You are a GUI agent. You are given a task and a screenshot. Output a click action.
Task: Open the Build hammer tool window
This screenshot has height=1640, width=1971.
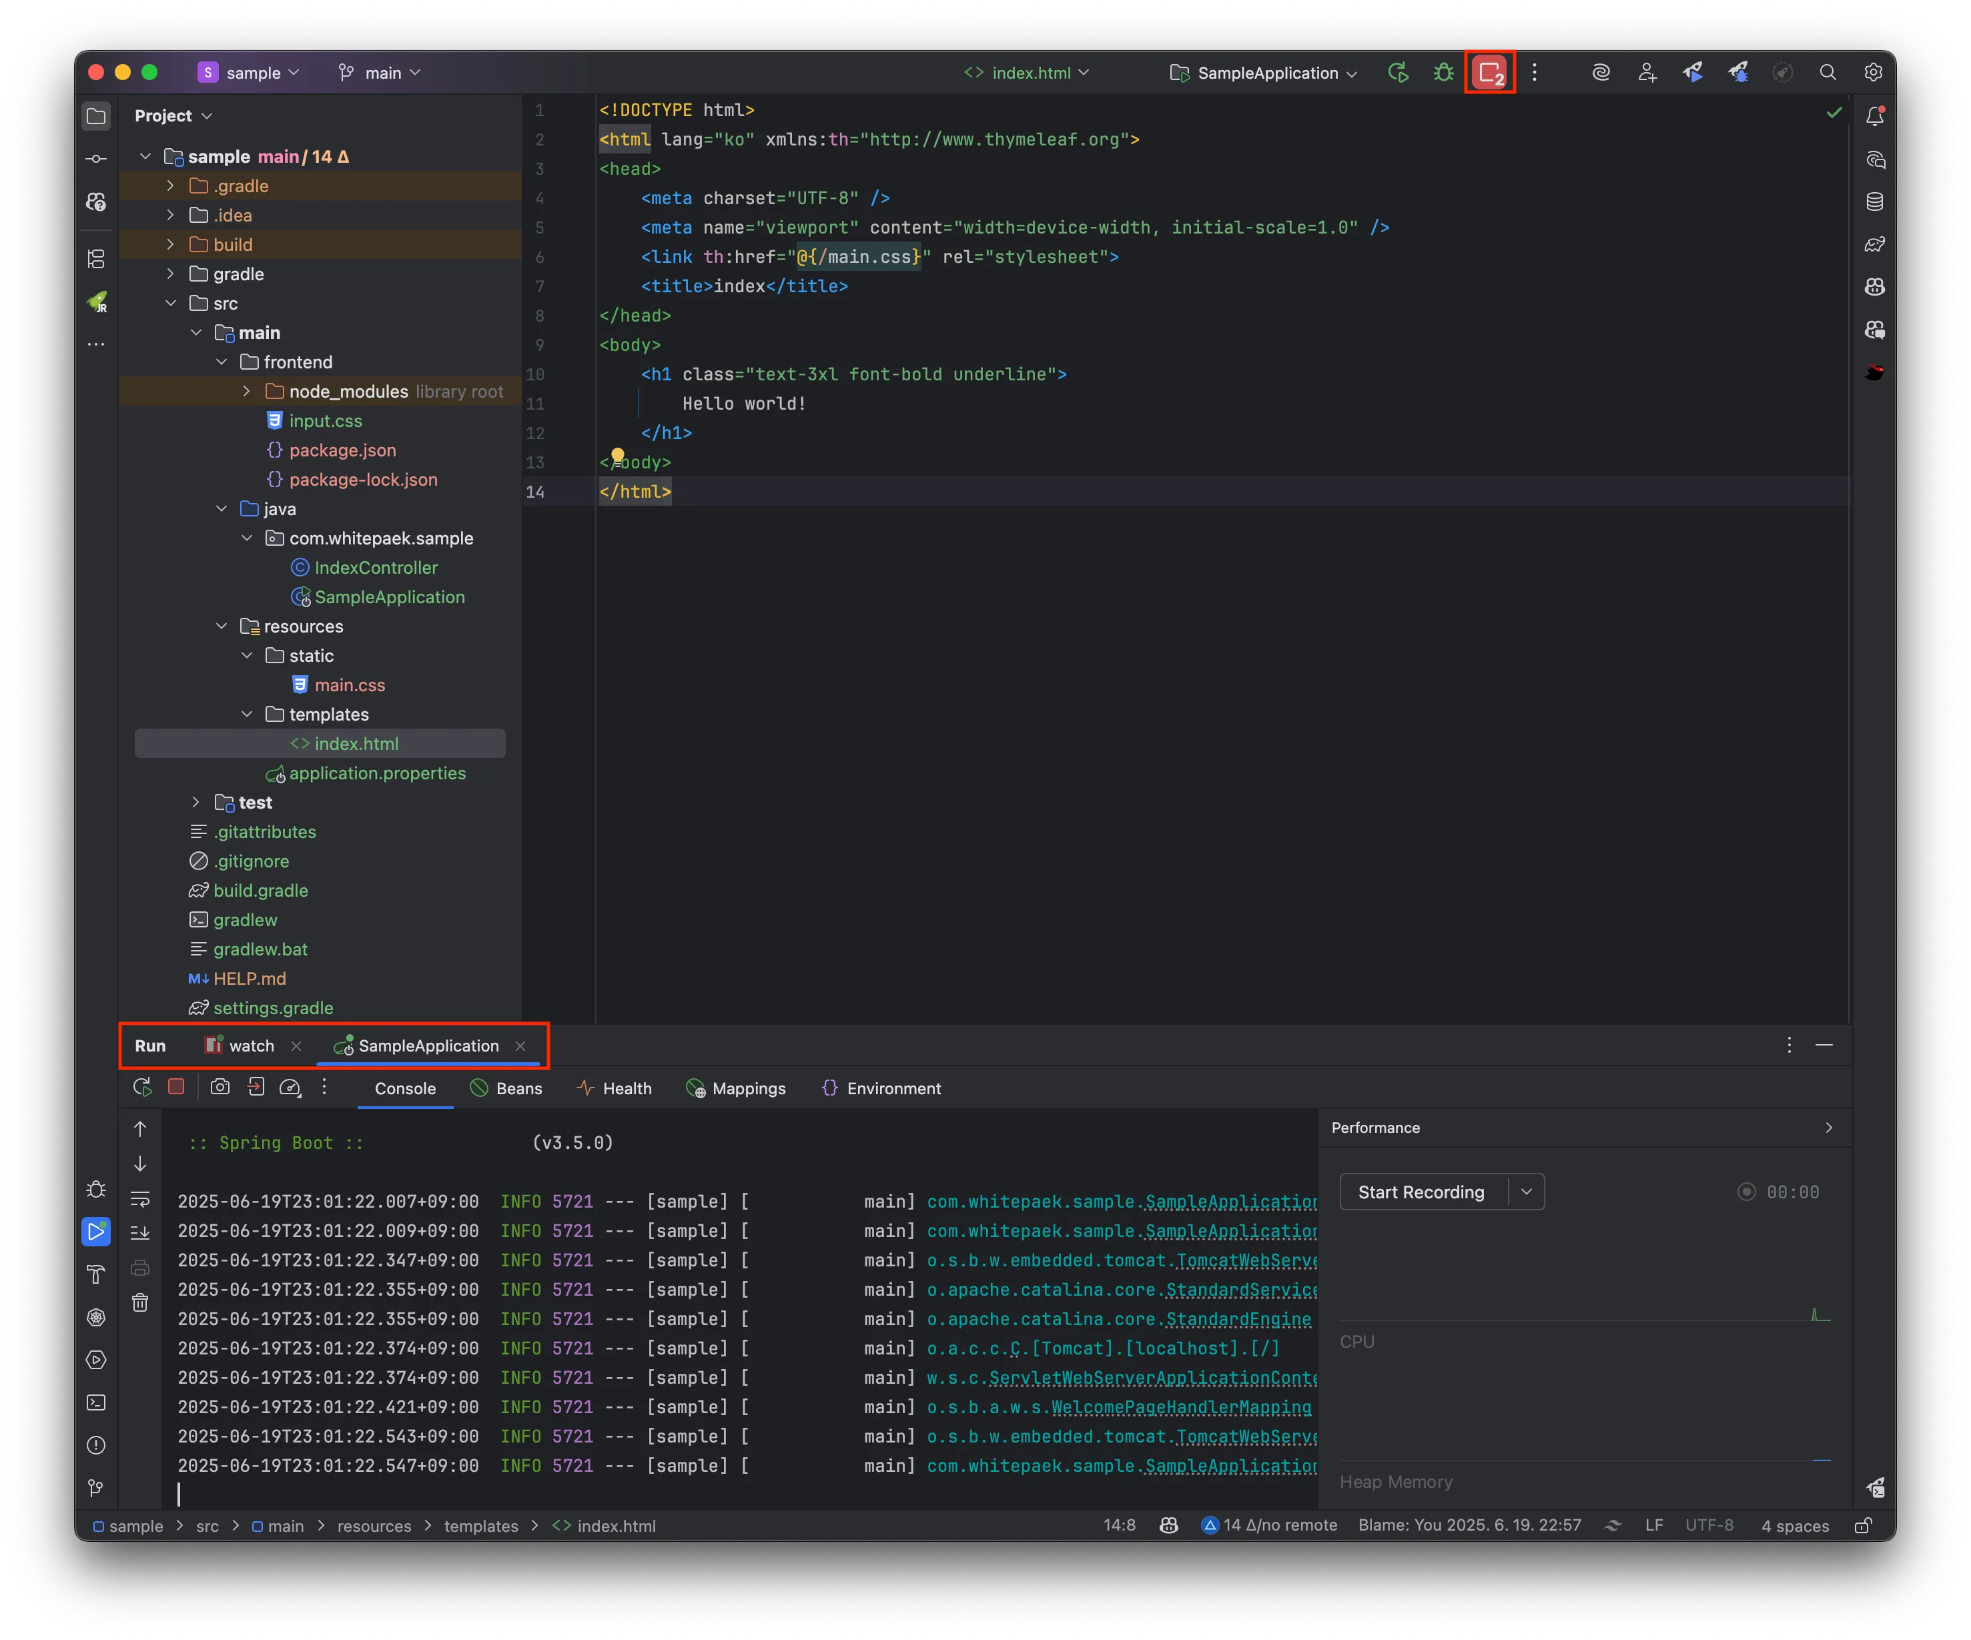[x=95, y=1274]
